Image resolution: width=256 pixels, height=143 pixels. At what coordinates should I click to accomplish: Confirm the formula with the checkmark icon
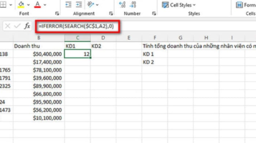17,26
